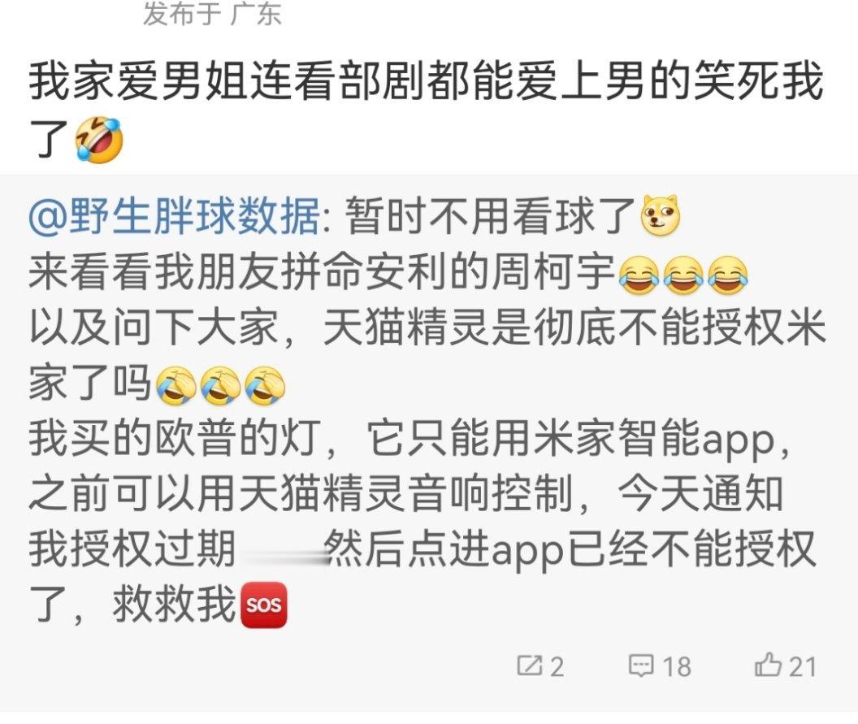Tap the last tears-of-joy emoji after 周柯宇
This screenshot has width=858, height=724.
click(x=727, y=275)
